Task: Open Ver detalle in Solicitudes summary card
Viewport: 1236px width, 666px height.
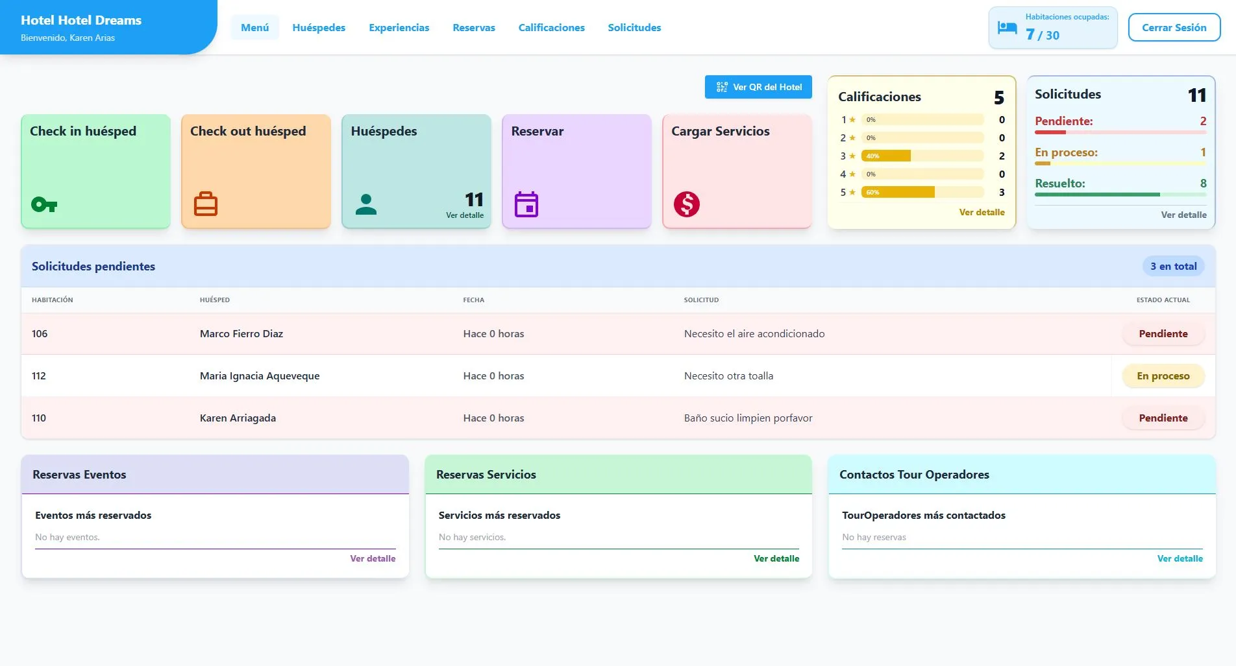Action: pyautogui.click(x=1183, y=215)
